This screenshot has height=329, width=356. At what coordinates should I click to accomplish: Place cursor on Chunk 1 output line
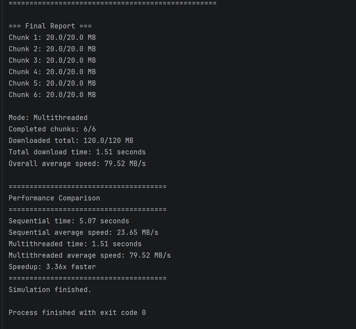tap(52, 37)
